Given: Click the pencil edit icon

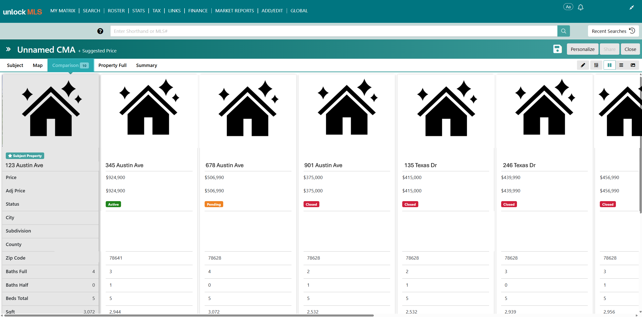Looking at the screenshot, I should pyautogui.click(x=583, y=65).
